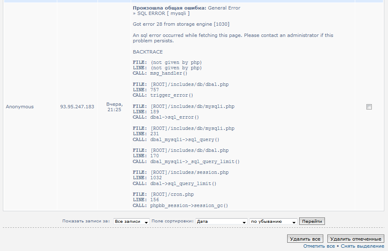Click the 'Вчера, 21:25' timestamp
This screenshot has height=251, width=388.
[114, 107]
